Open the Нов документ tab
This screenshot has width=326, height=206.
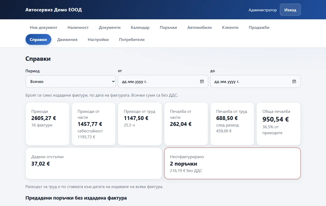(x=44, y=27)
